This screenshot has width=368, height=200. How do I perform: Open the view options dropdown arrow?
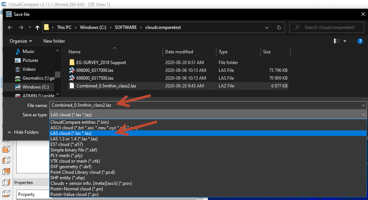[345, 41]
